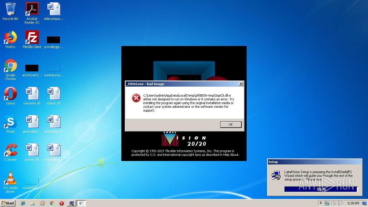368x207 pixels.
Task: Open the Action Center flag icon
Action: (340, 203)
